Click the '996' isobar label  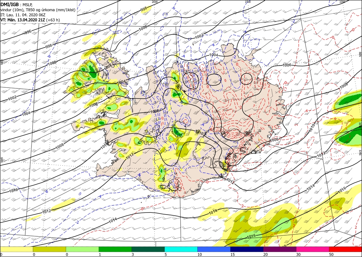28,32
